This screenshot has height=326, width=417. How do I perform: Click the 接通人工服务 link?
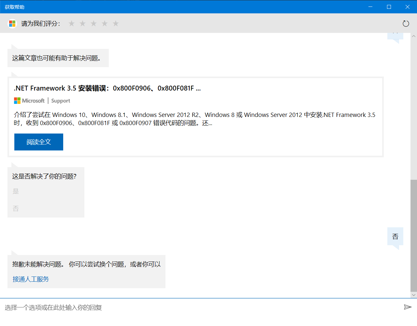point(31,279)
